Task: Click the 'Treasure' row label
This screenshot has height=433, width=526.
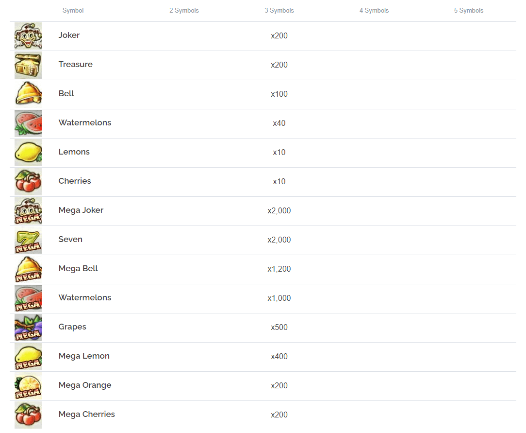Action: coord(76,64)
